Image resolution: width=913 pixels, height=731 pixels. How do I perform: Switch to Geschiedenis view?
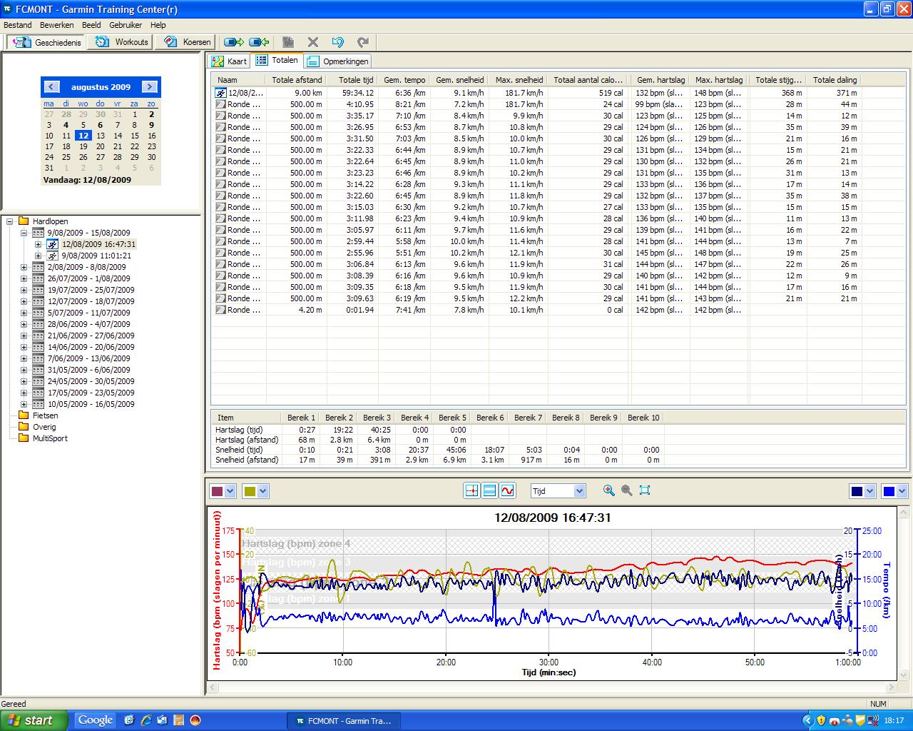46,42
